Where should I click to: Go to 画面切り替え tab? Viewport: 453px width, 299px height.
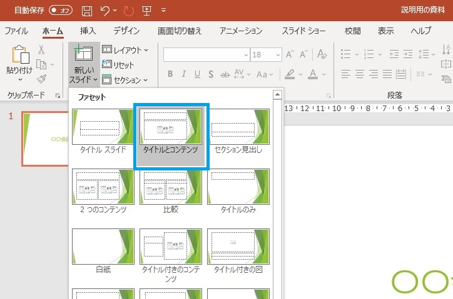pos(180,31)
